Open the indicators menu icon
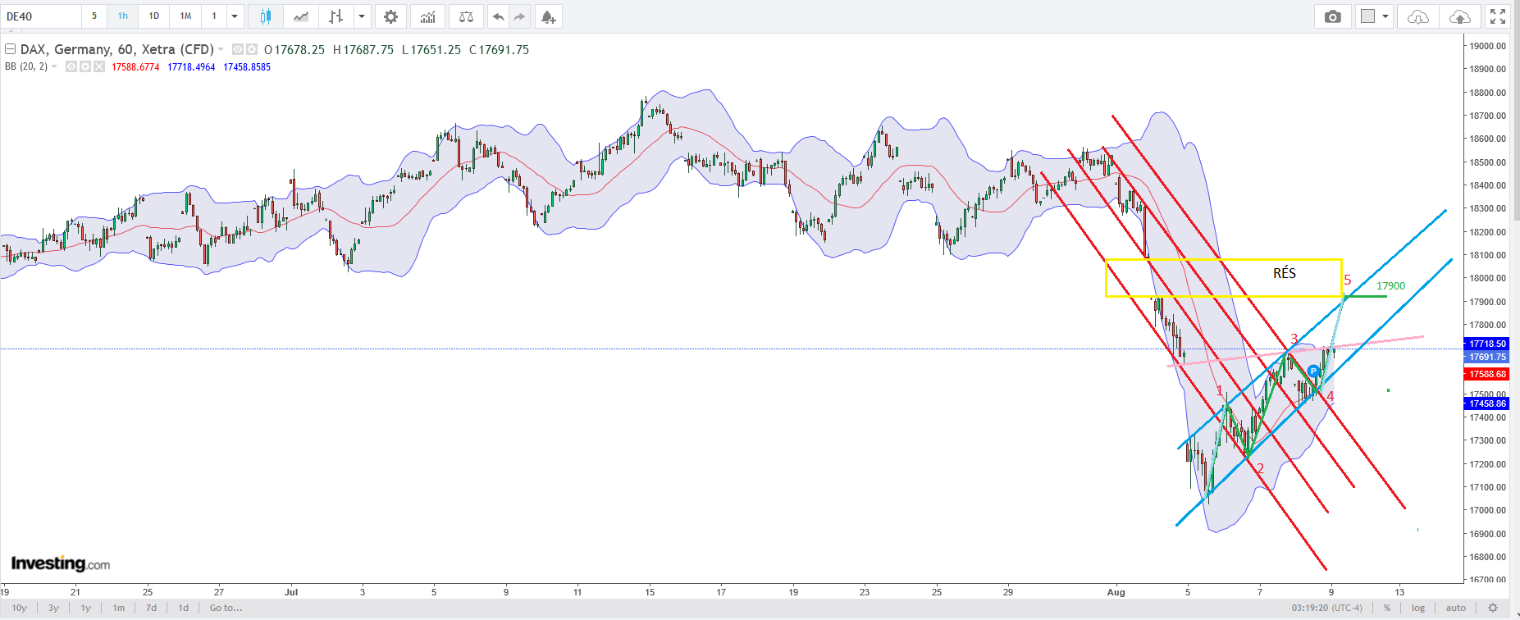The height and width of the screenshot is (620, 1520). coord(427,16)
